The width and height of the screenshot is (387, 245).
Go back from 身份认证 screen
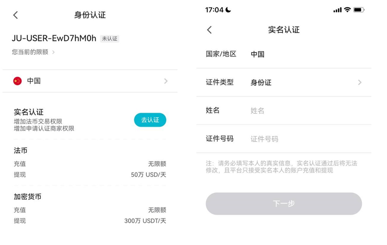[x=16, y=15]
